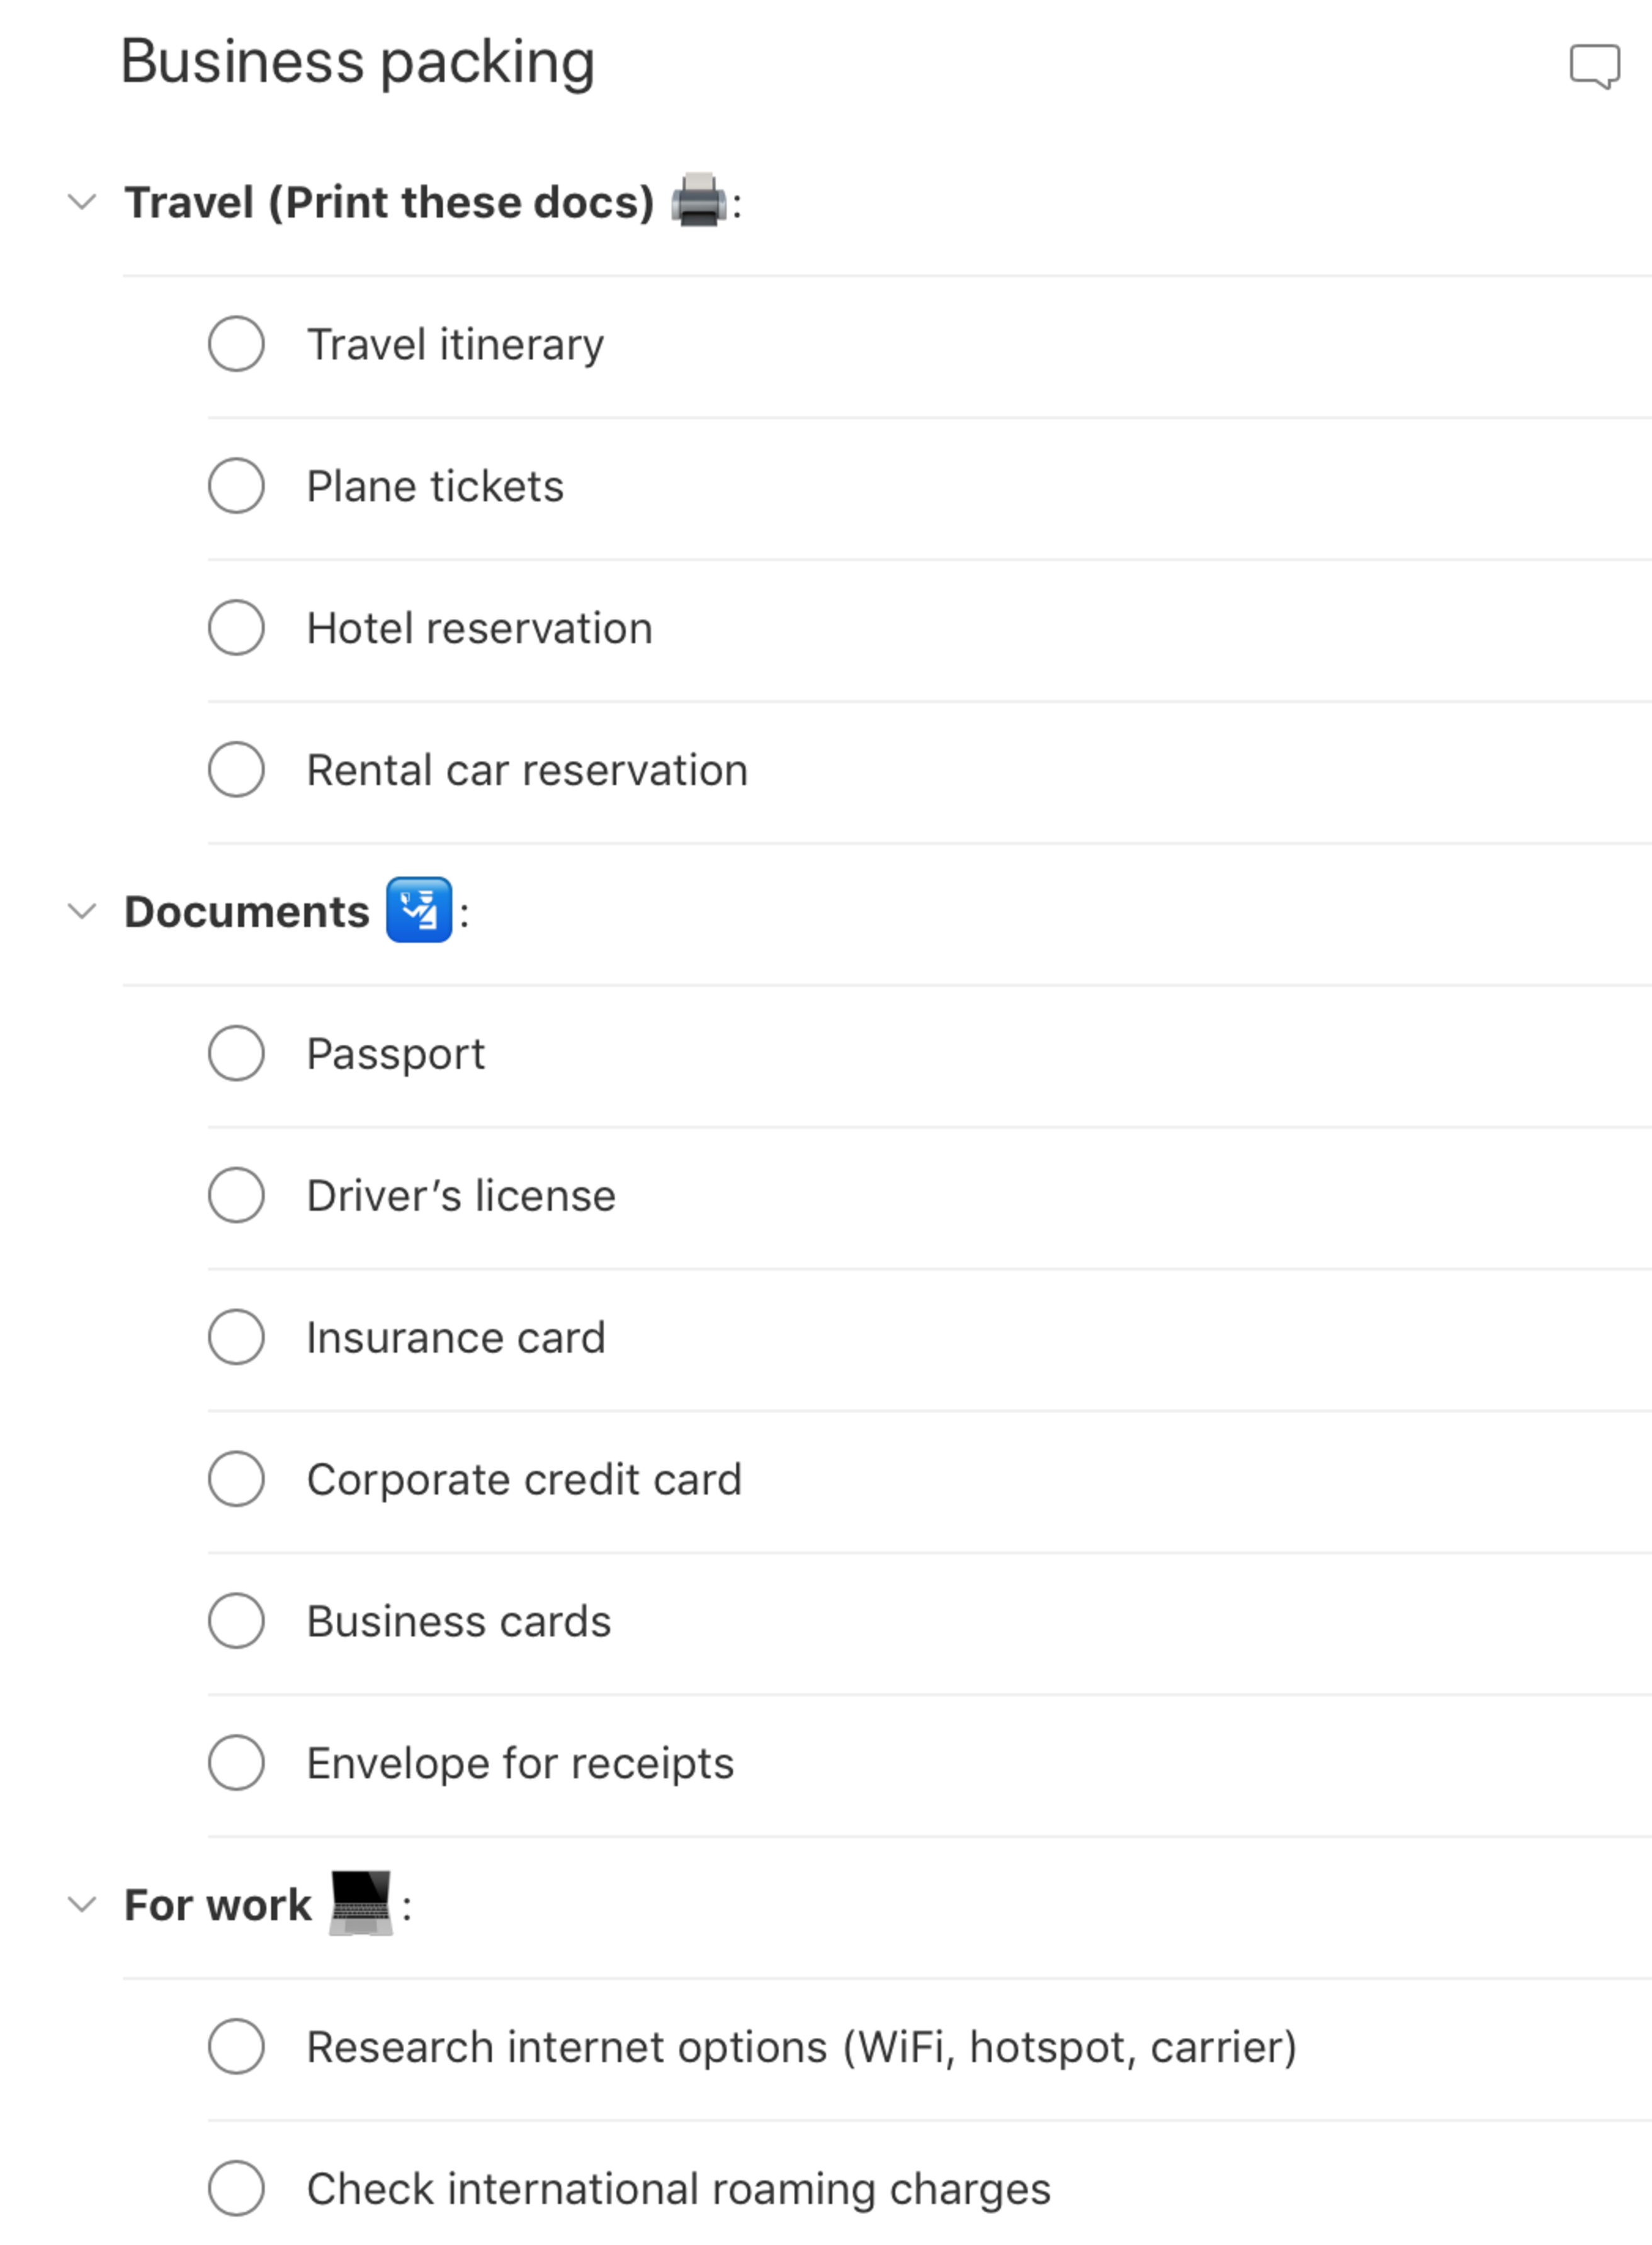Complete the Hotel reservation task
This screenshot has width=1652, height=2245.
pyautogui.click(x=236, y=628)
